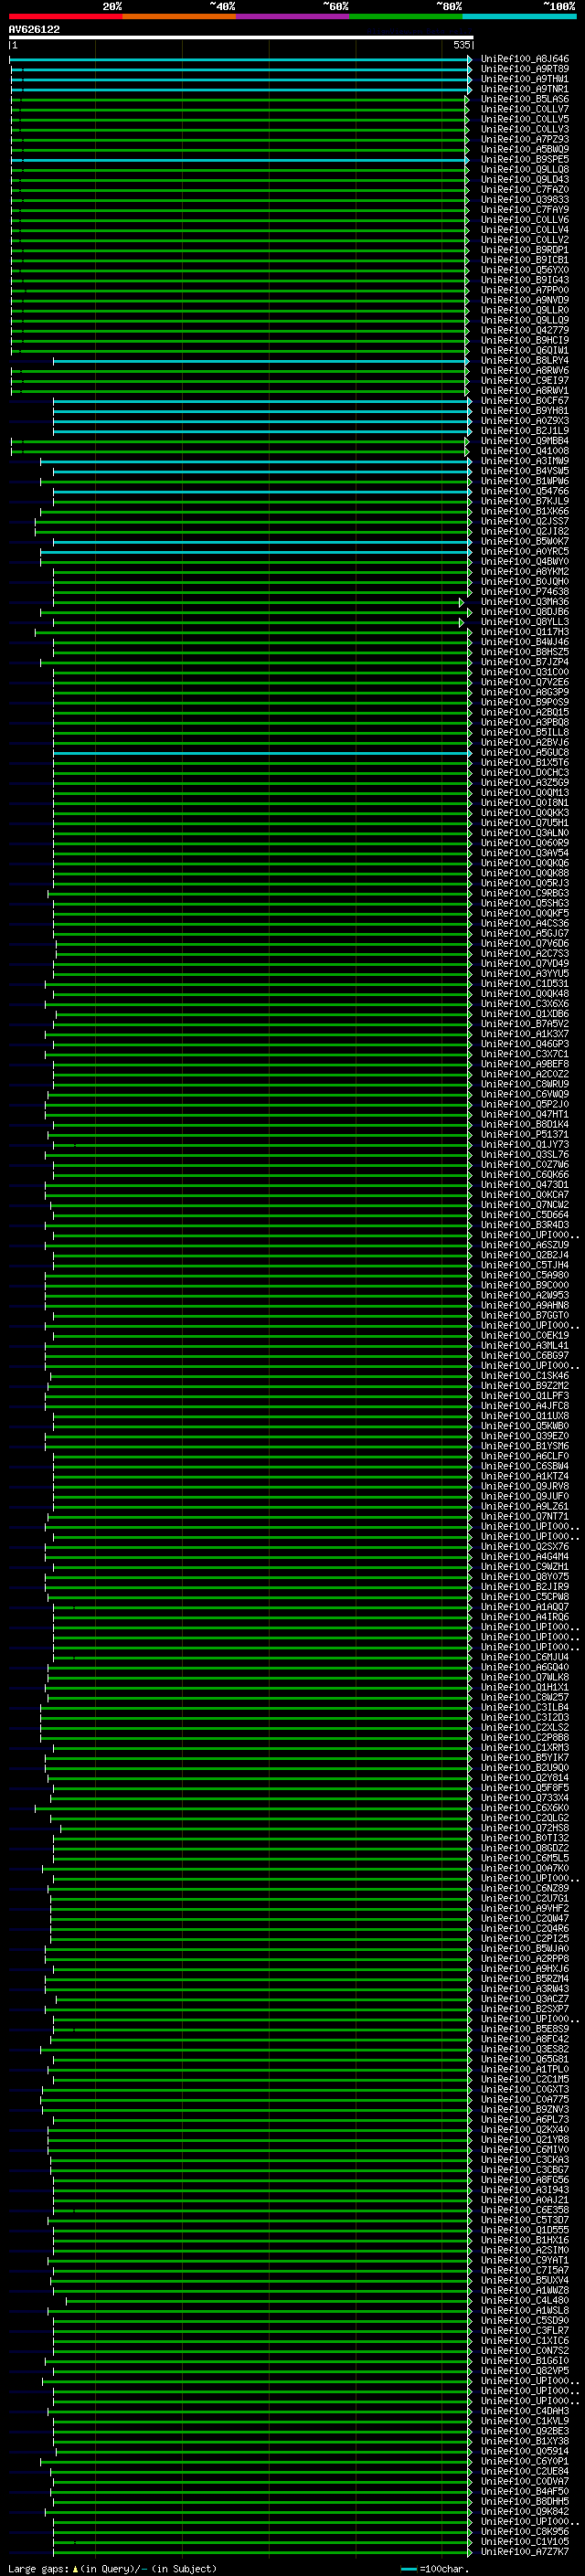The image size is (585, 2576).
Task: Click label UniRef100_B2J1L9
Action: 525,431
